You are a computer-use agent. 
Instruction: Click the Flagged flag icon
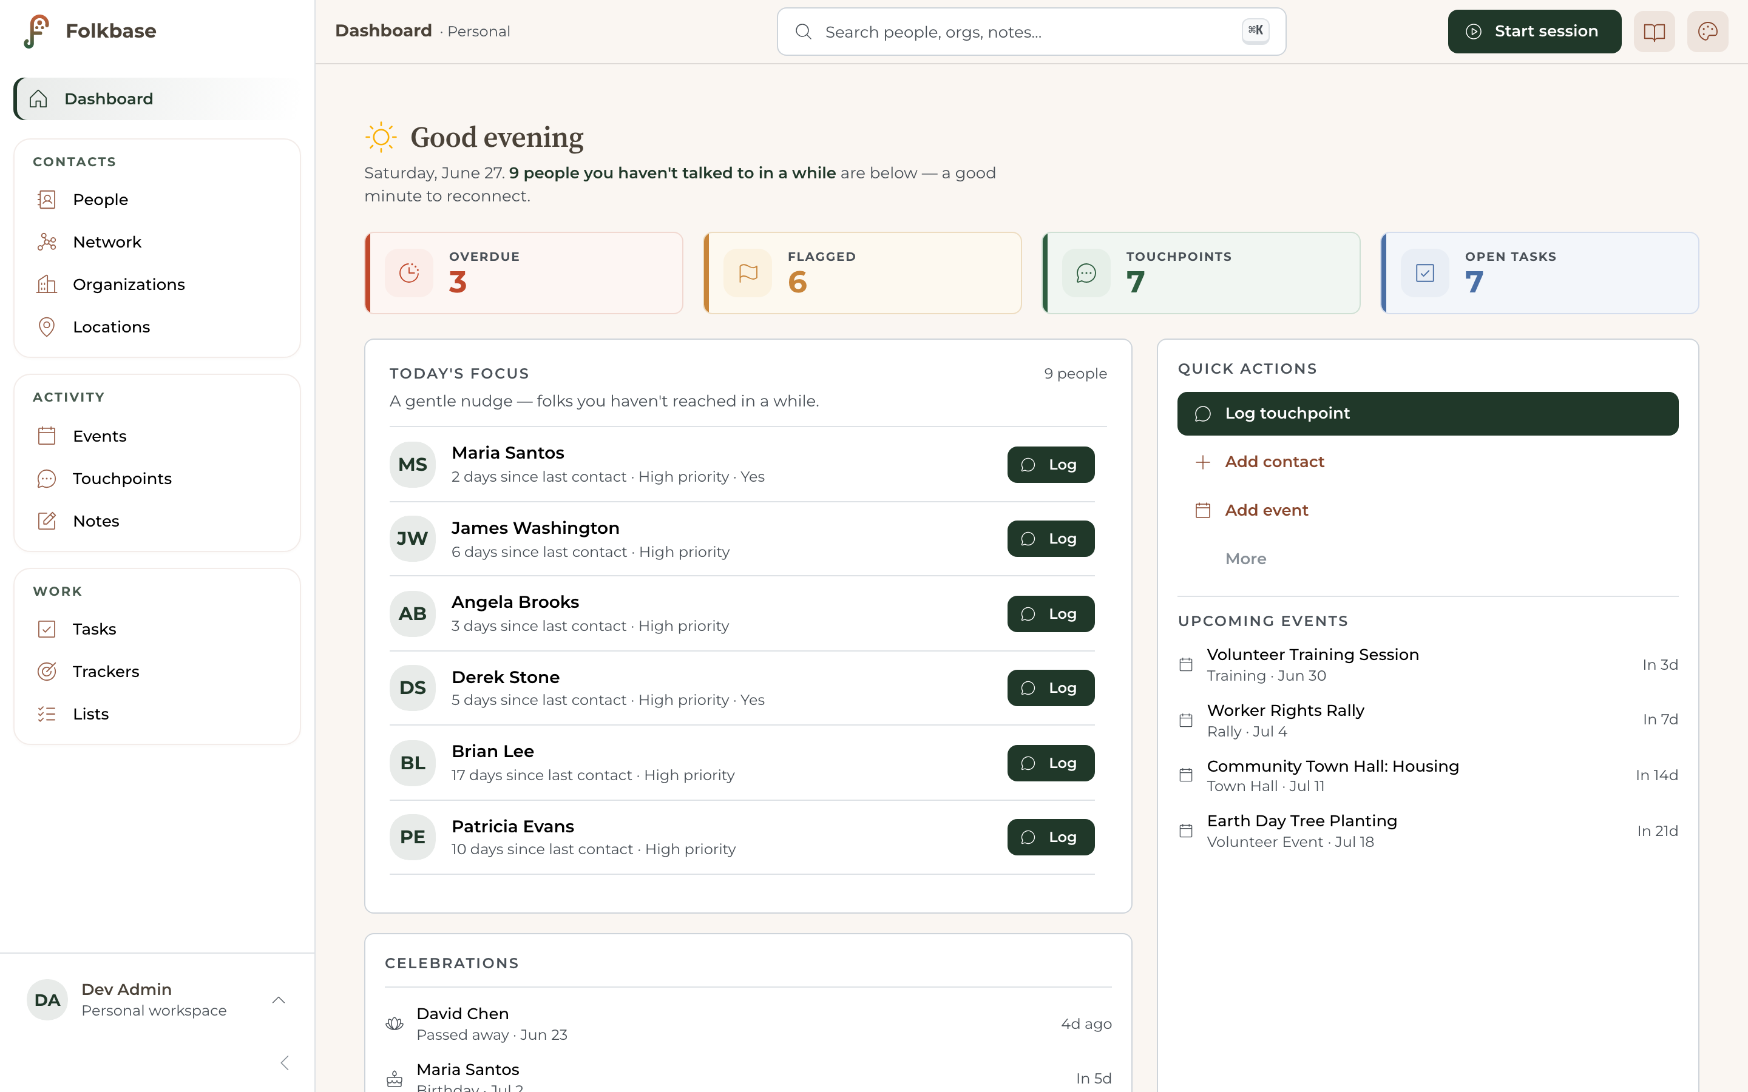(x=748, y=273)
